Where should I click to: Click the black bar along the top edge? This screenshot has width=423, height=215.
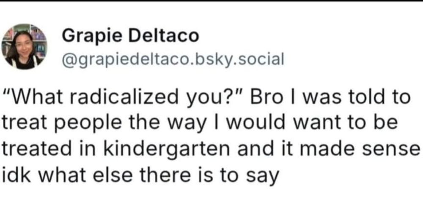click(x=211, y=1)
